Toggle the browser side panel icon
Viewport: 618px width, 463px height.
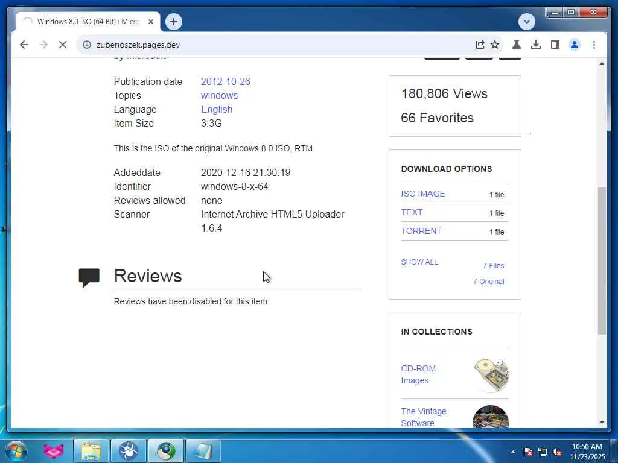(555, 45)
